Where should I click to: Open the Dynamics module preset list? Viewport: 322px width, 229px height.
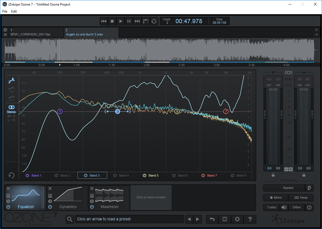point(50,195)
